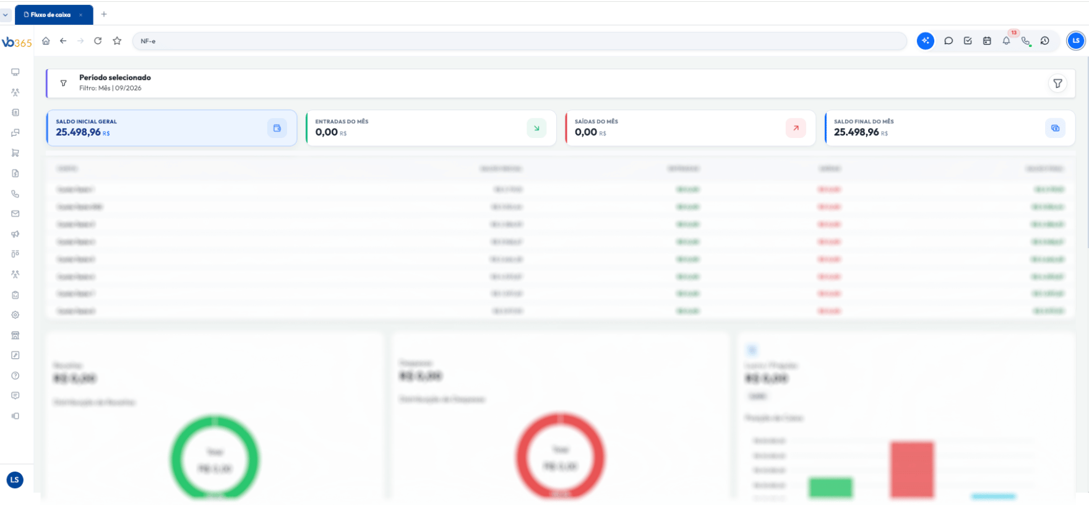Click the wallet icon in Saldo Inicial Geral card
1089x505 pixels.
tap(277, 128)
